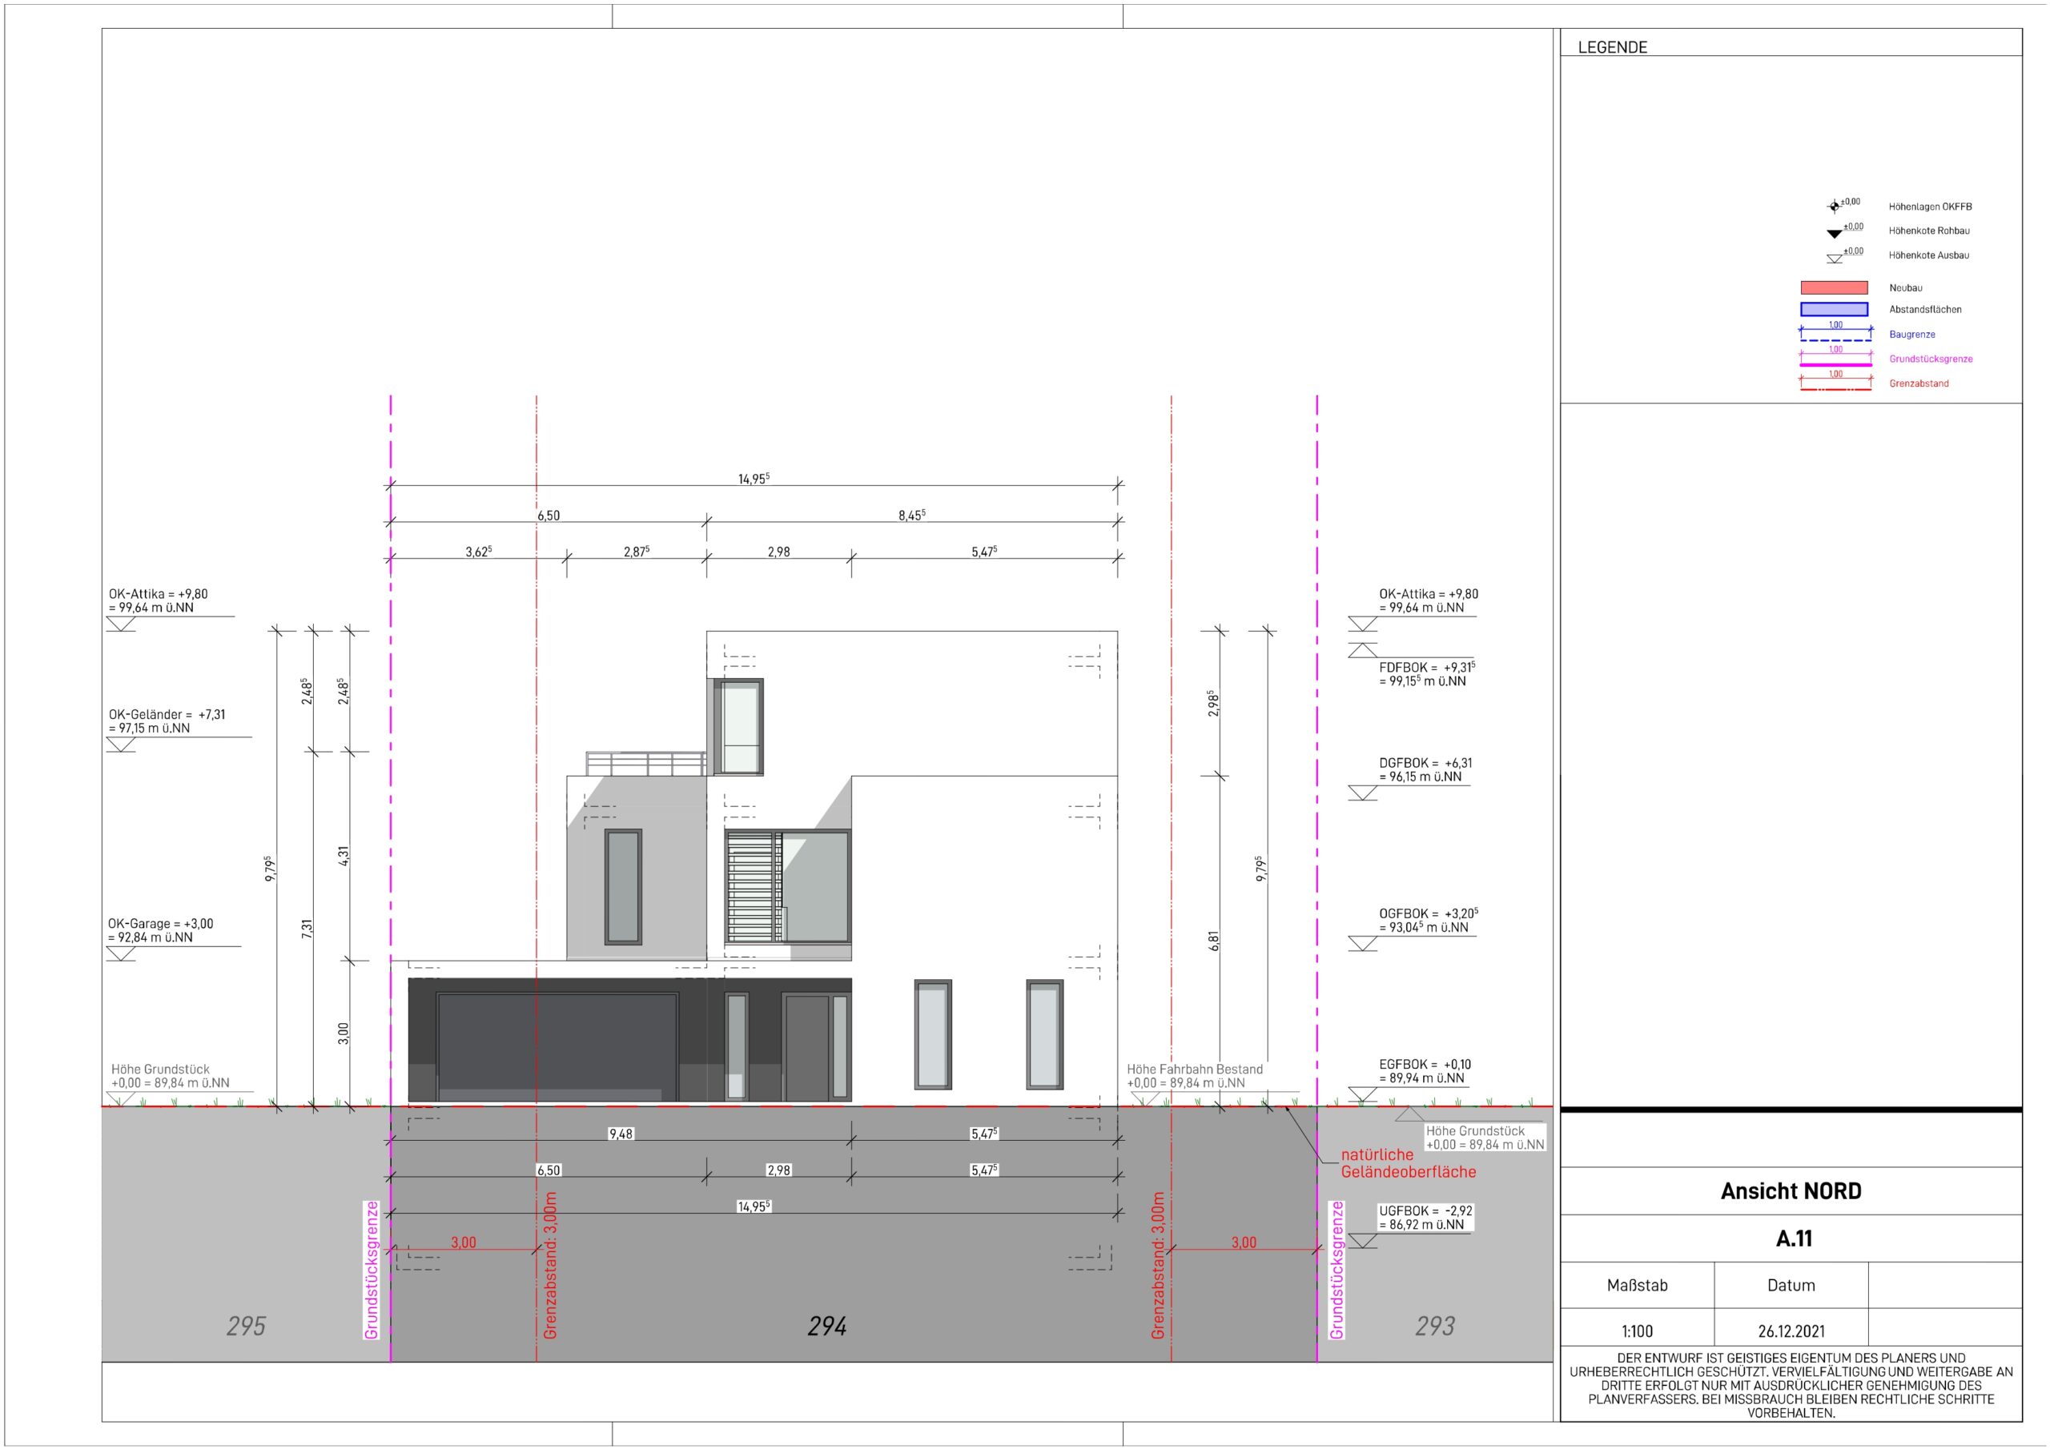The width and height of the screenshot is (2050, 1449).
Task: Click the outlined Höhenkote Ausbau triangle symbol
Action: 1834,259
